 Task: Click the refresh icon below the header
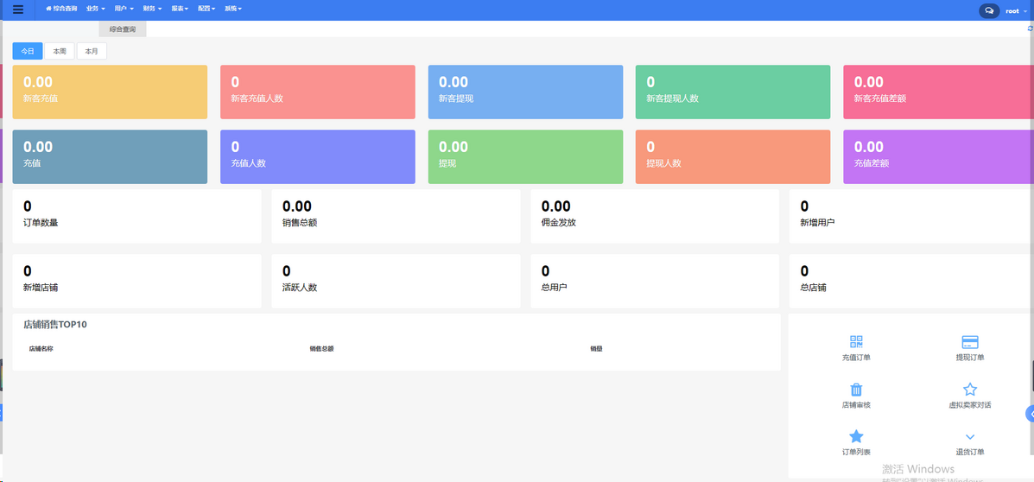1030,29
